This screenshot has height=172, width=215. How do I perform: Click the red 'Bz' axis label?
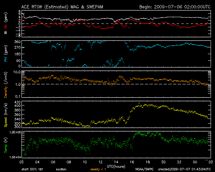point(5,26)
